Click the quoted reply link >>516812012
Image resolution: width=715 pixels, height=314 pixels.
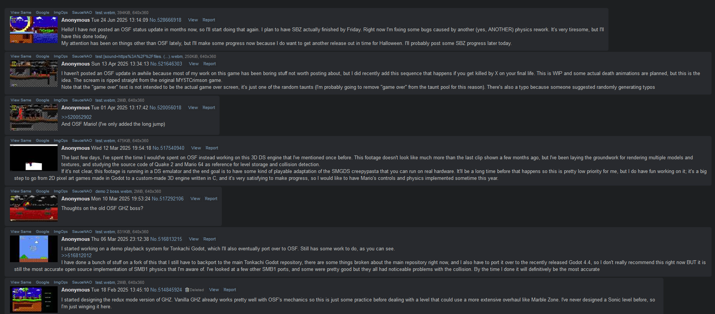[x=76, y=256]
